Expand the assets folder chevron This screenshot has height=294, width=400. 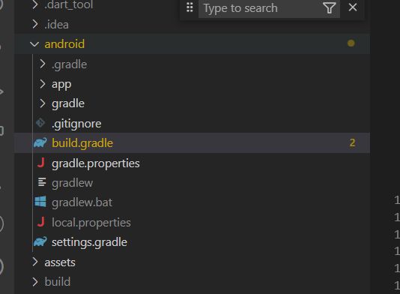[35, 262]
